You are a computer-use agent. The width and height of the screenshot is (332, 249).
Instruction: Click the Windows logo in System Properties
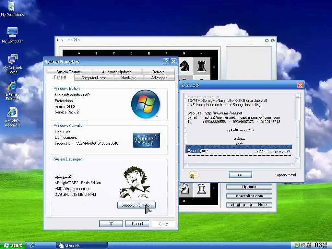click(x=146, y=104)
